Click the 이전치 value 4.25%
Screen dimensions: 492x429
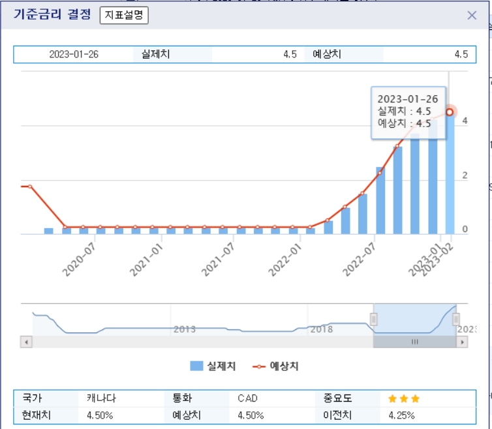point(402,415)
